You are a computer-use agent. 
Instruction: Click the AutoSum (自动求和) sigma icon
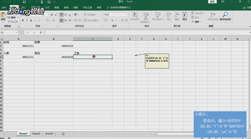[192, 13]
